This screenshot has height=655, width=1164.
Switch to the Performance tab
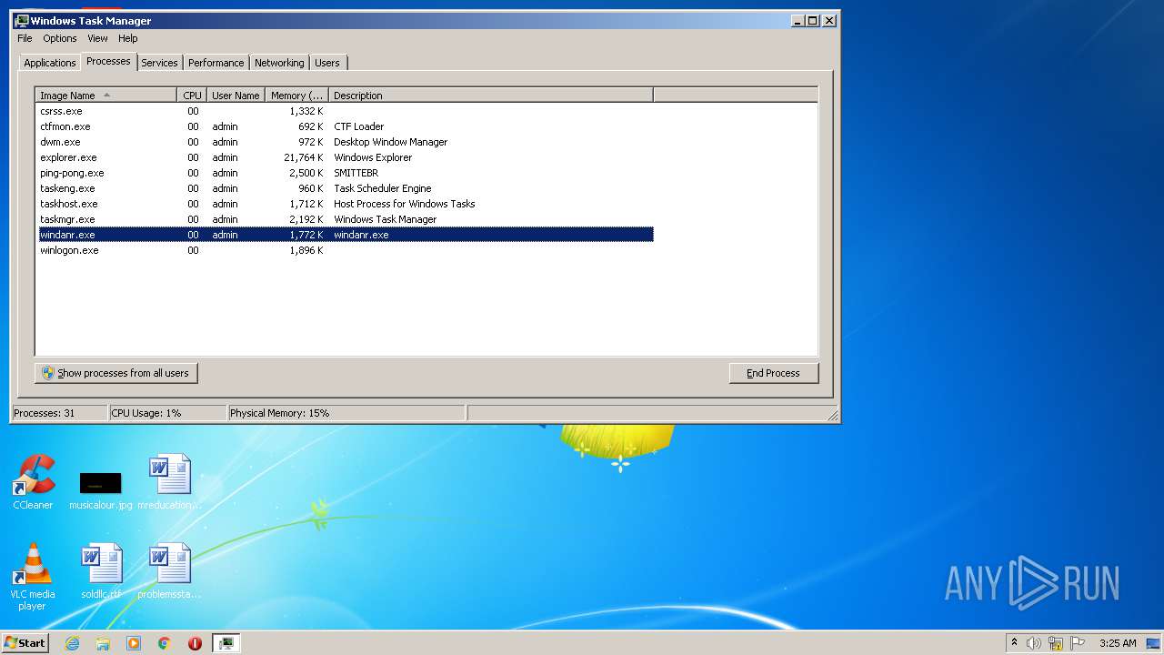pos(216,63)
